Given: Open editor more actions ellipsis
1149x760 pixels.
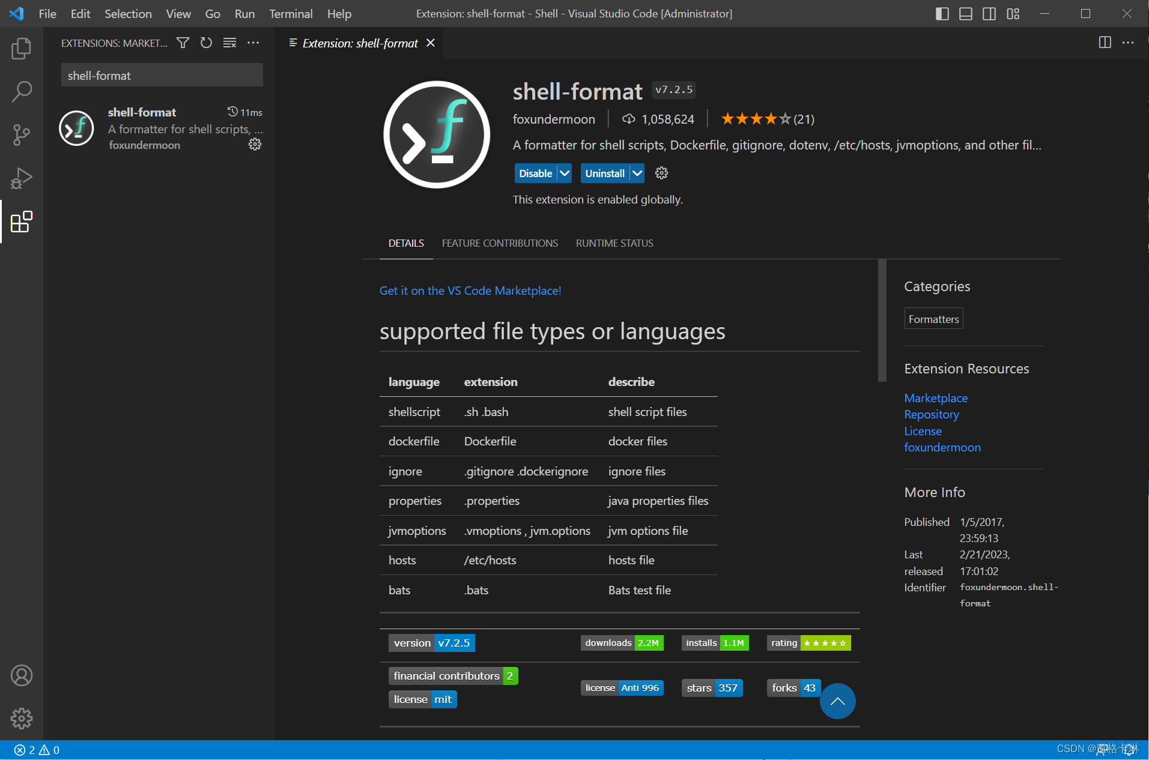Looking at the screenshot, I should pos(1128,43).
